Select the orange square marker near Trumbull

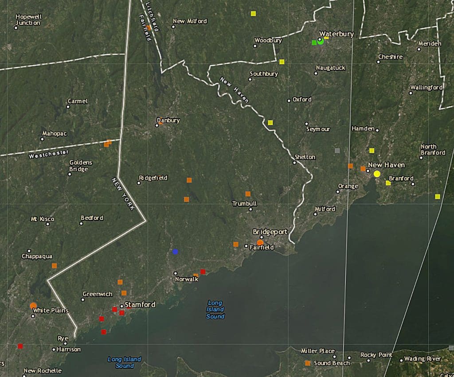(247, 194)
